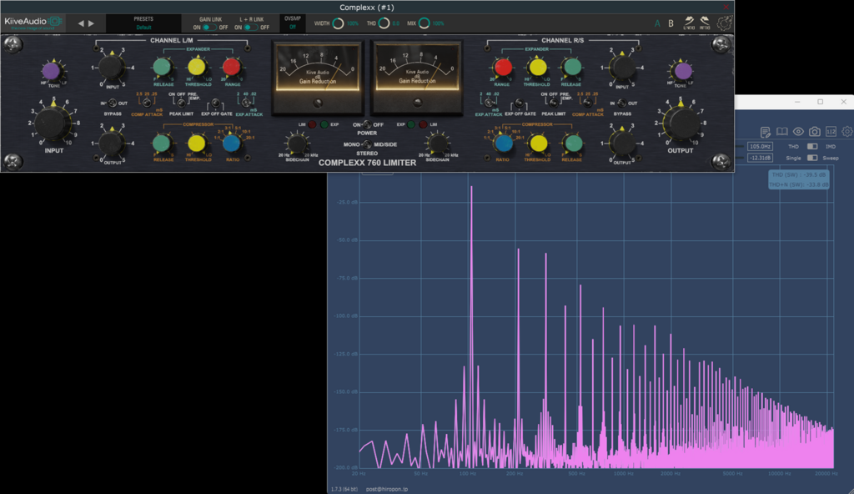The height and width of the screenshot is (494, 854).
Task: Click Channel R/S compressor Threshold yellow knob
Action: coord(538,144)
